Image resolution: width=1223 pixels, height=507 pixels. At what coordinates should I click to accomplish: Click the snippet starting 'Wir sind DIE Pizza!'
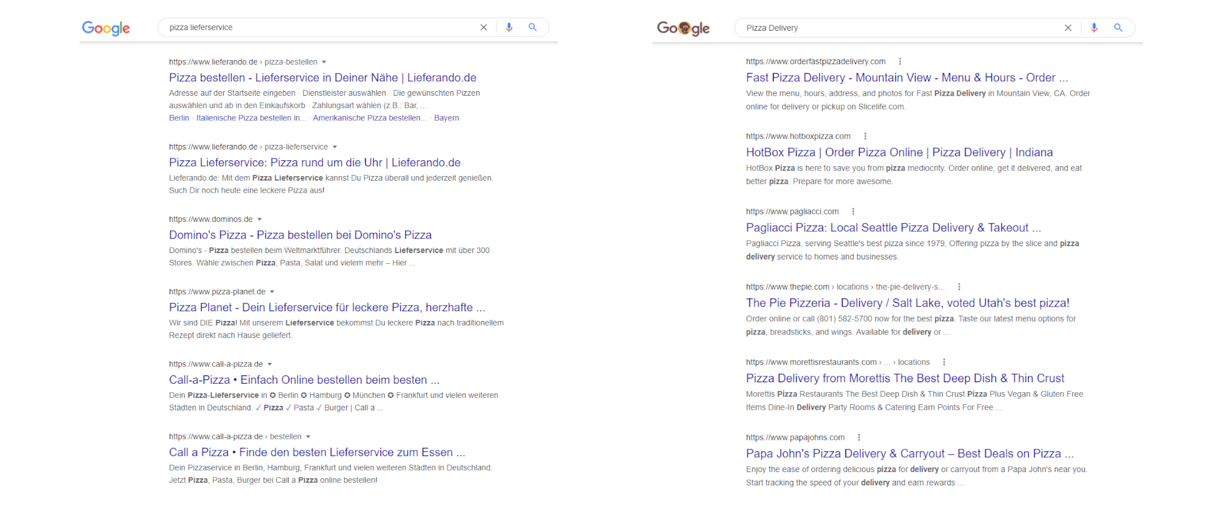coord(336,329)
